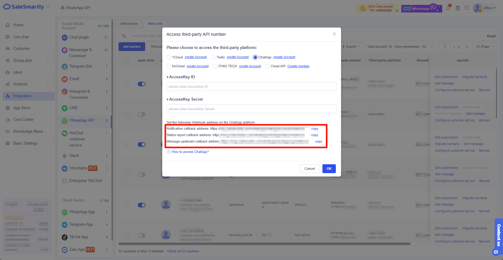Switch to the Self-service tab
Screen dimensions: 503x260
click(x=129, y=24)
